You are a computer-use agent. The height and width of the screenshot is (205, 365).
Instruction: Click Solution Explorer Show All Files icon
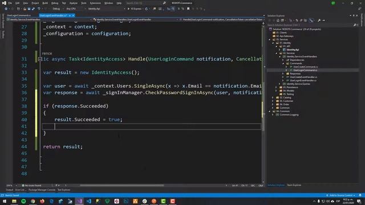click(305, 20)
